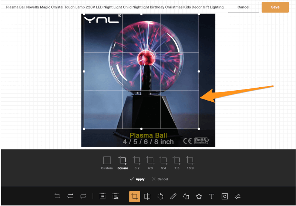
Task: Reset all edits with the loop icon
Action: [83, 196]
